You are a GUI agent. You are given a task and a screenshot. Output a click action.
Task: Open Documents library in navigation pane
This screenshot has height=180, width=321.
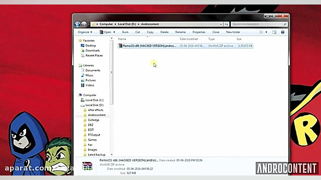(x=93, y=70)
